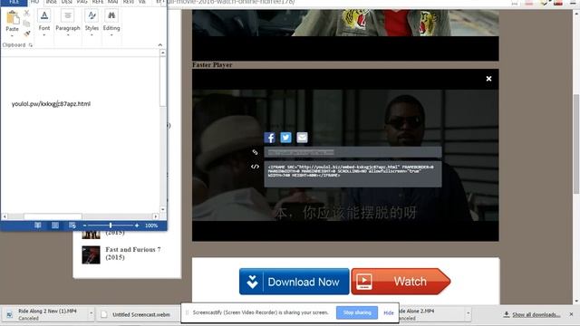Click the browser page vertical scrollbar thumb
The width and height of the screenshot is (580, 326).
click(576, 143)
